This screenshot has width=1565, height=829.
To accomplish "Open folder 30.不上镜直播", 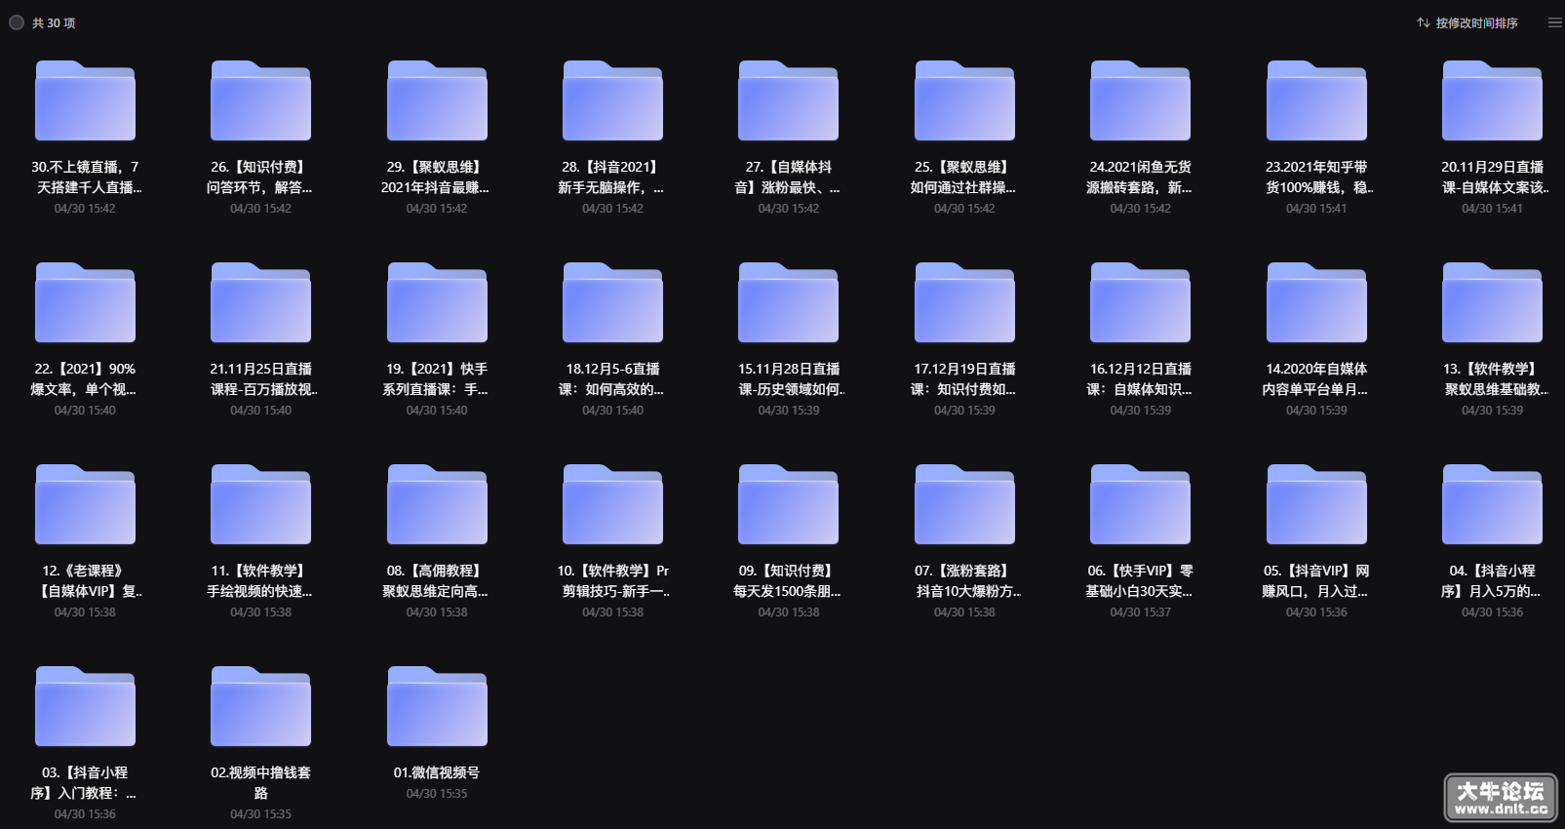I will [x=85, y=100].
